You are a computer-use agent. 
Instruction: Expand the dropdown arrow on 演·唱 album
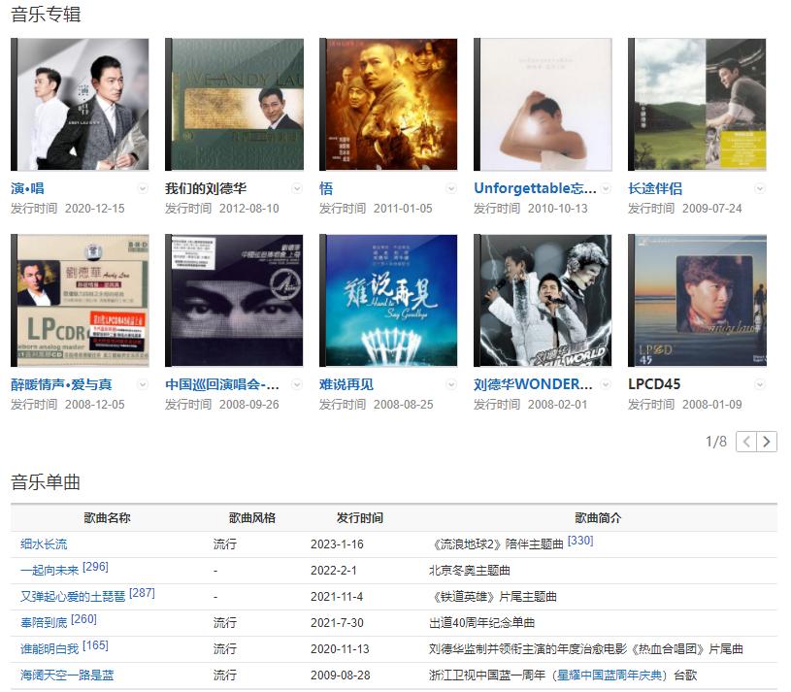(142, 186)
